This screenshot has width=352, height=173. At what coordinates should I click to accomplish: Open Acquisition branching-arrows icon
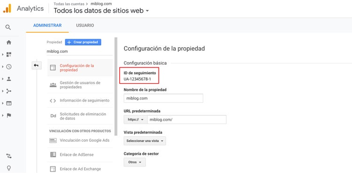tap(9, 91)
